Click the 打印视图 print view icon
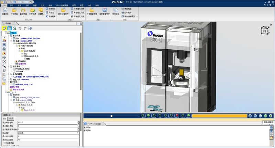The width and height of the screenshot is (275, 148). point(123,12)
